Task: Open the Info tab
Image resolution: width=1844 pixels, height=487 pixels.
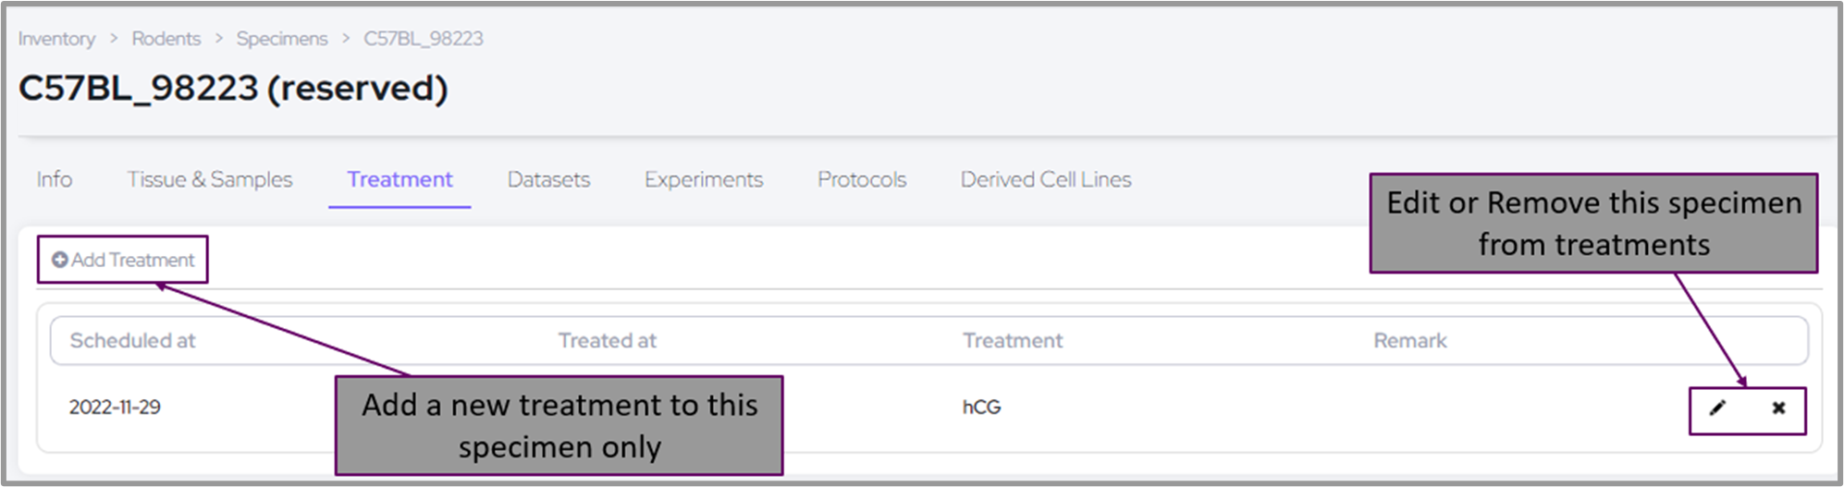Action: (x=55, y=179)
